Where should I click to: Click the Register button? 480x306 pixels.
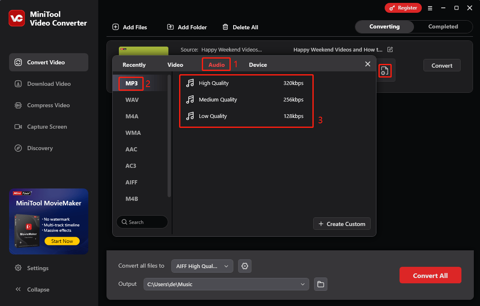click(x=403, y=8)
